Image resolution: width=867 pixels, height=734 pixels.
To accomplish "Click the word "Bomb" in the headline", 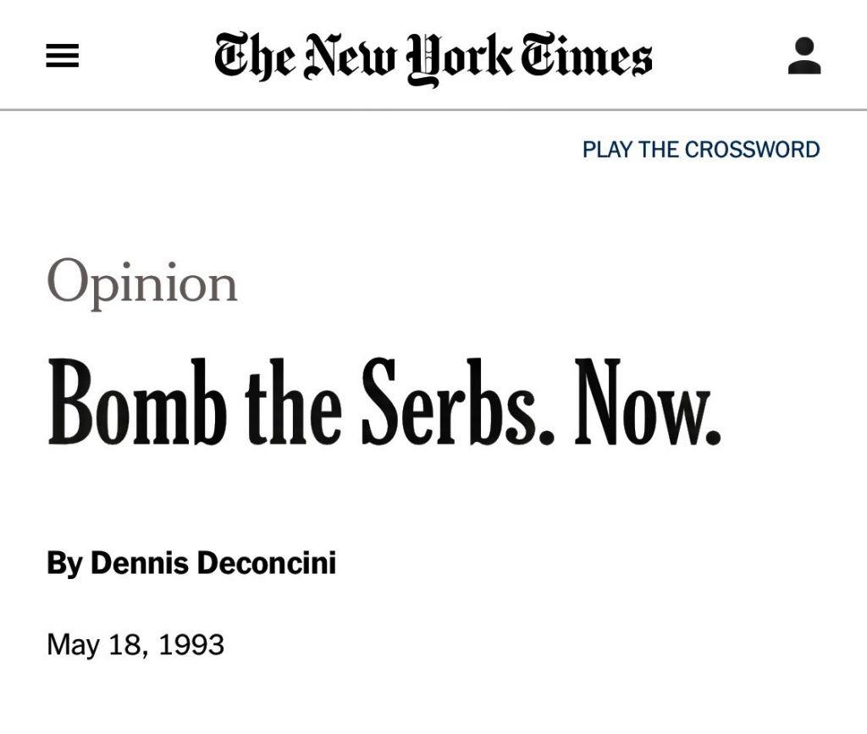I will [x=137, y=403].
